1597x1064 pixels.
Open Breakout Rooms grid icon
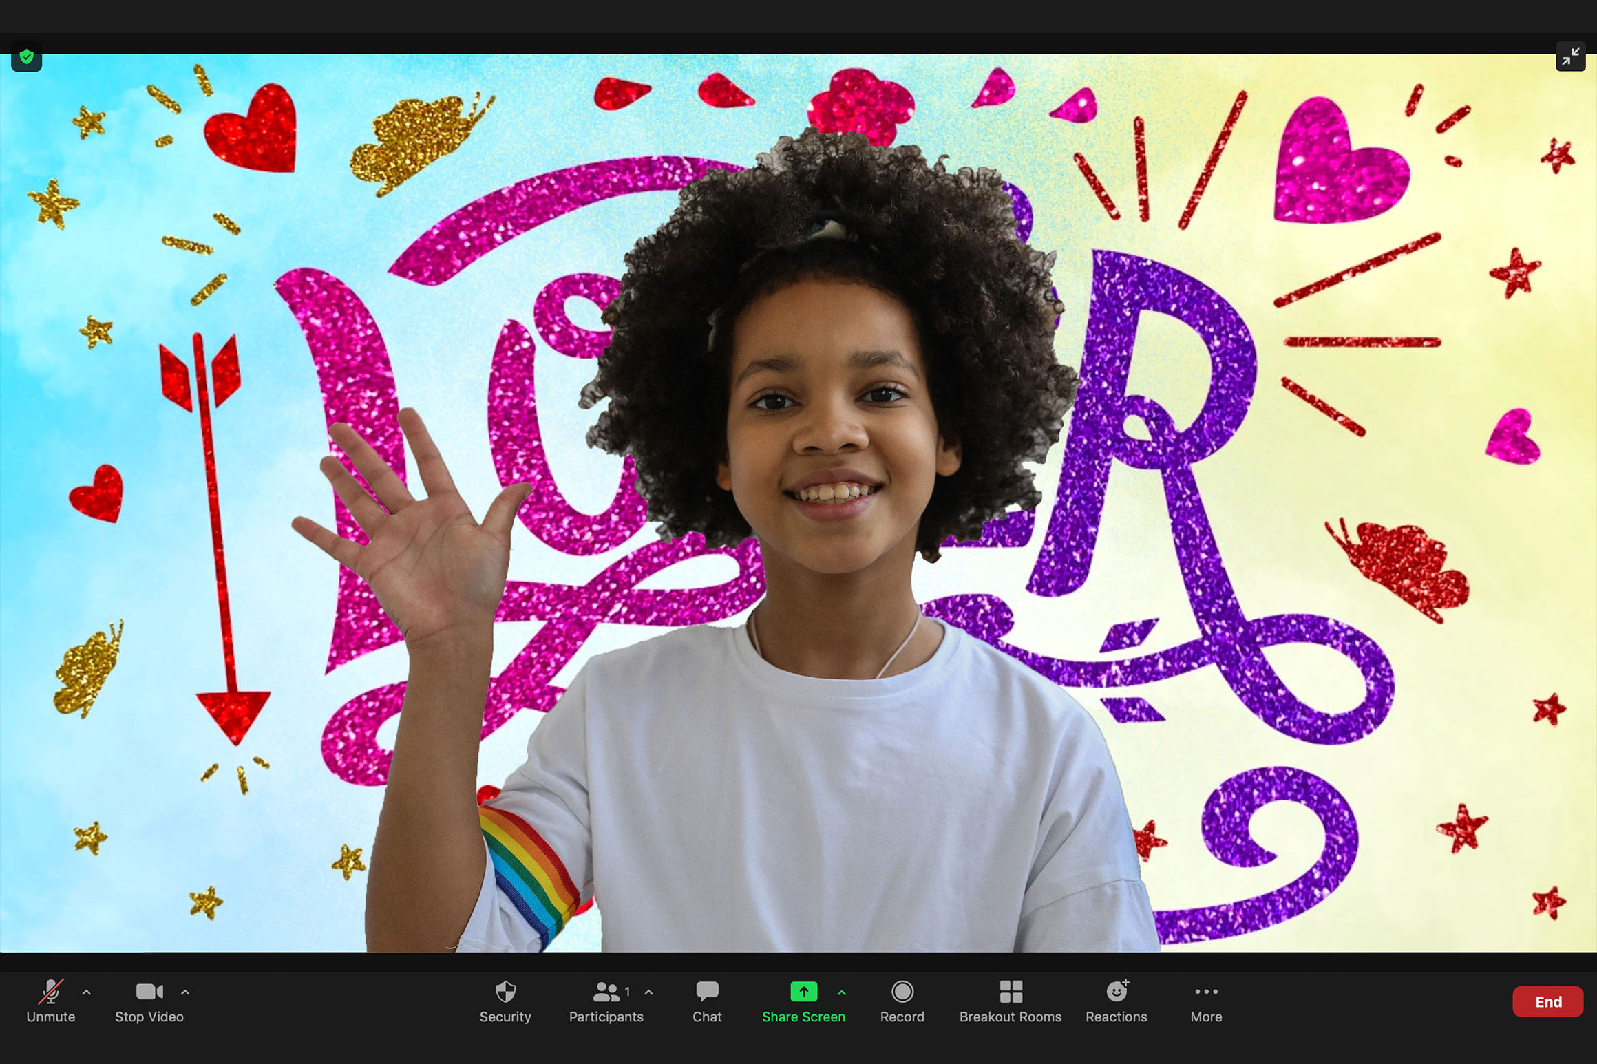1011,992
